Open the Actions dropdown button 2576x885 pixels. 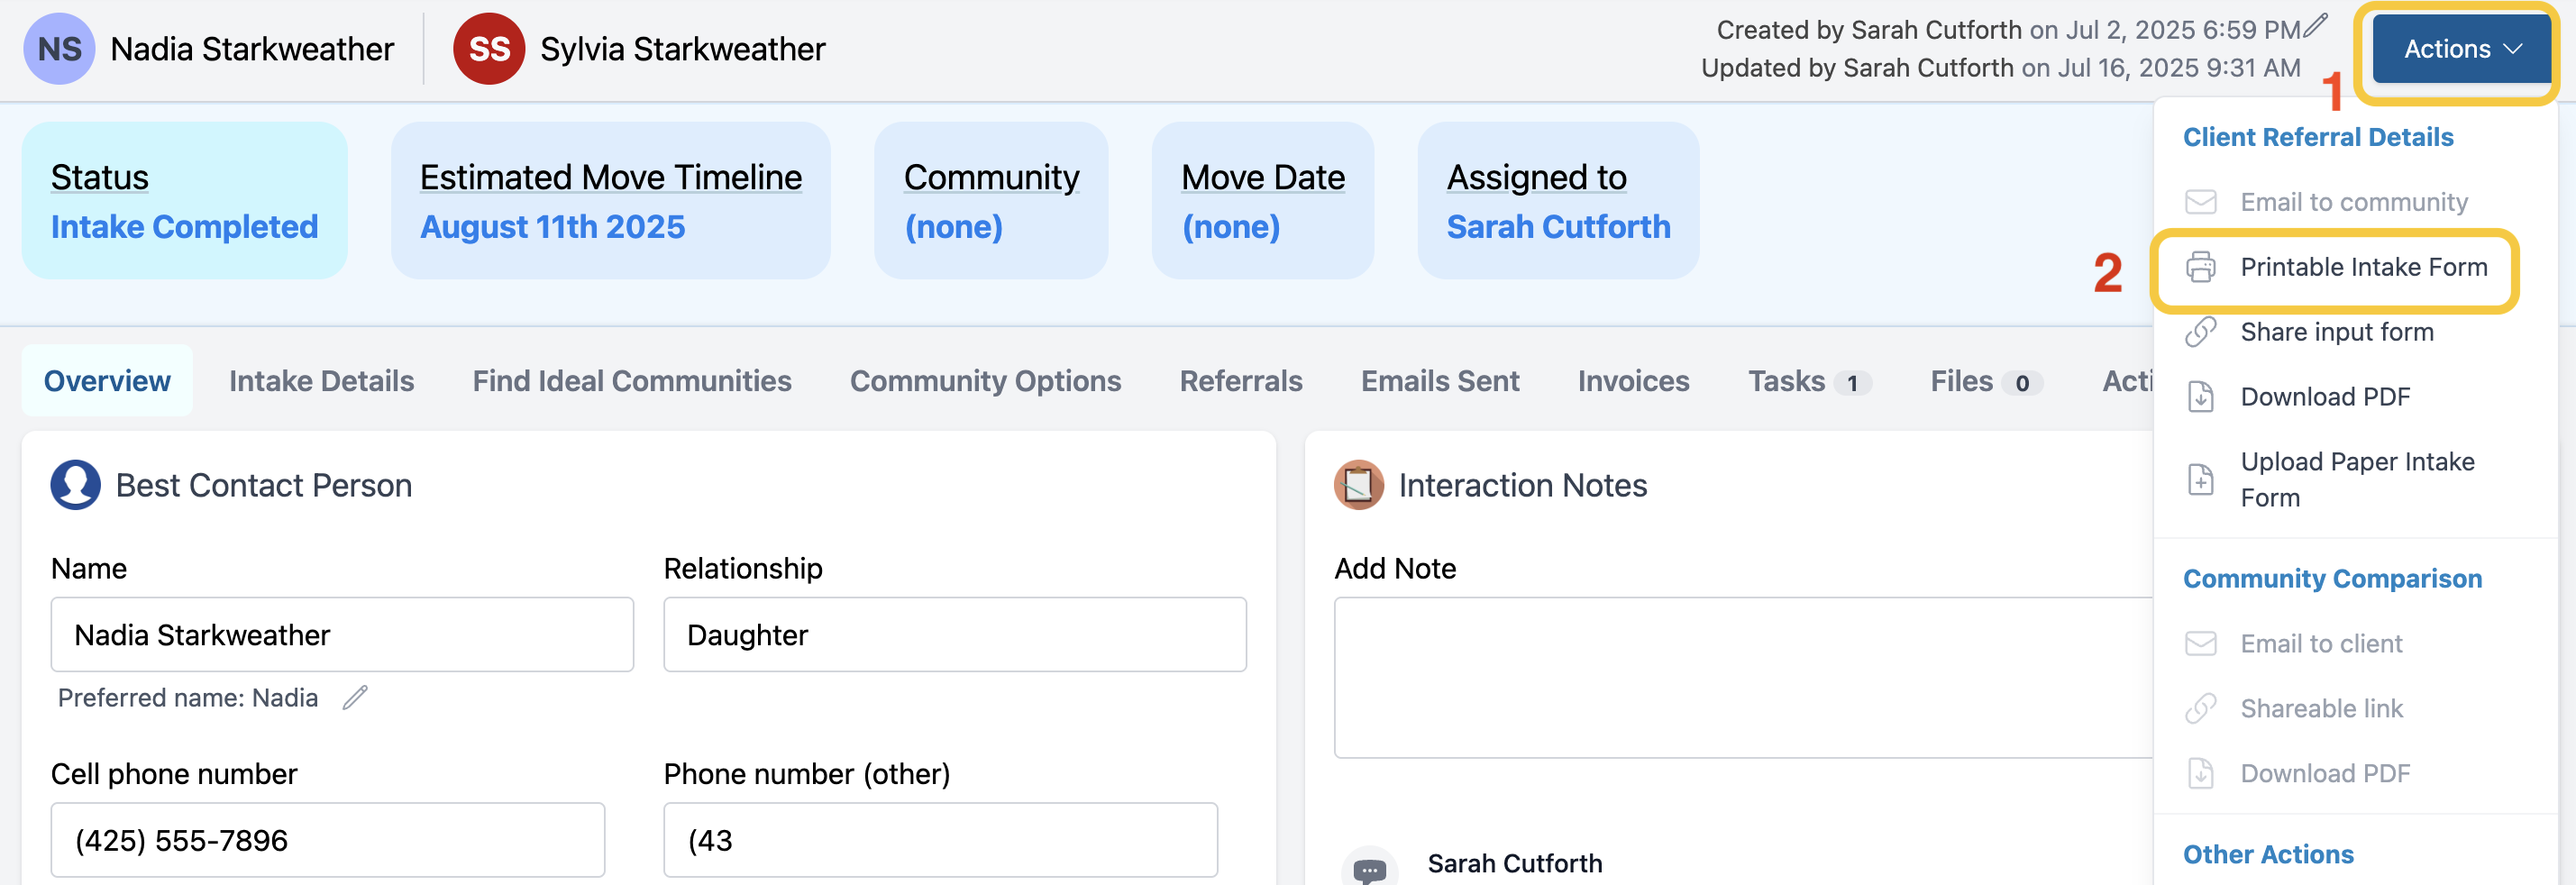click(x=2461, y=49)
